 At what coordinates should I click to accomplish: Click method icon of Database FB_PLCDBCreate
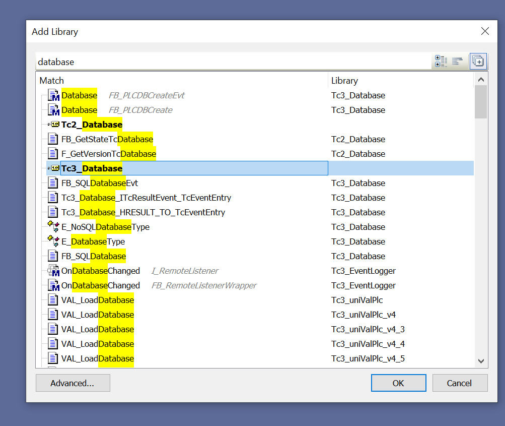[53, 109]
